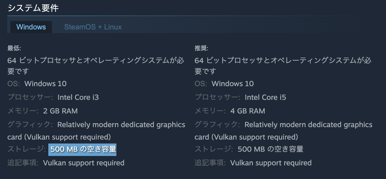386x179 pixels.
Task: Select the 4 GB RAM memory entry
Action: (x=248, y=111)
